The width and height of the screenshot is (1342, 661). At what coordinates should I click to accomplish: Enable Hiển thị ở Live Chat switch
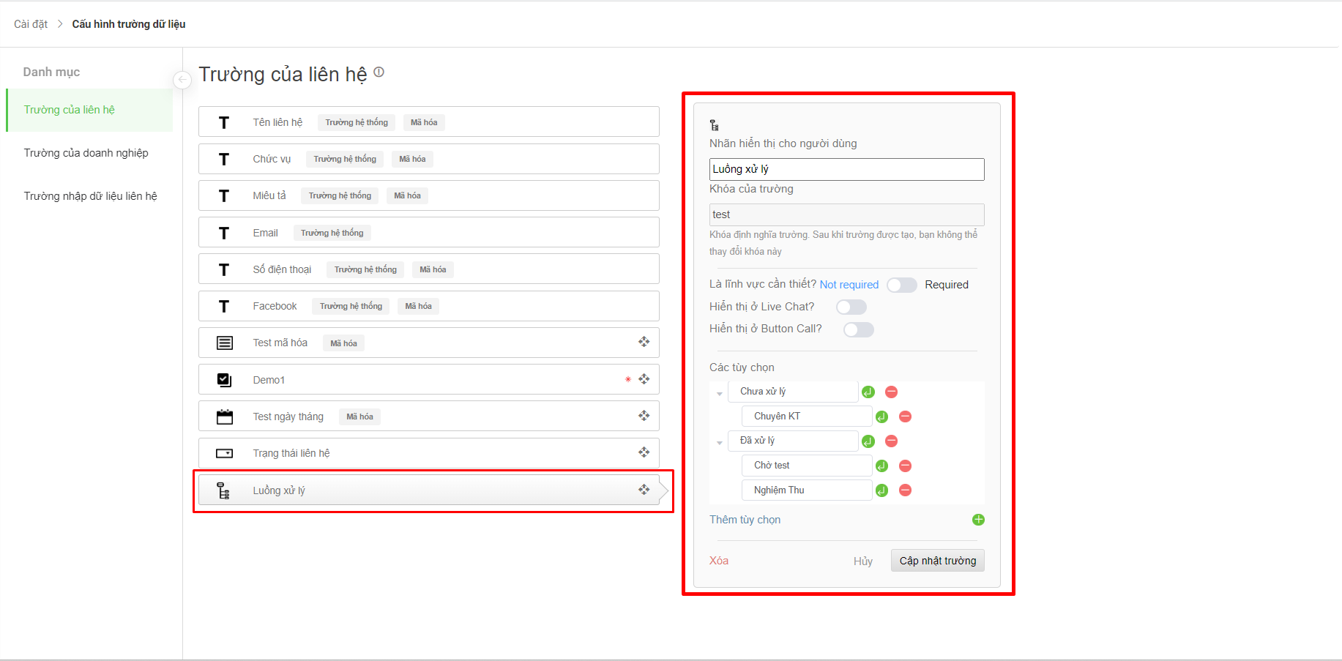click(x=851, y=307)
